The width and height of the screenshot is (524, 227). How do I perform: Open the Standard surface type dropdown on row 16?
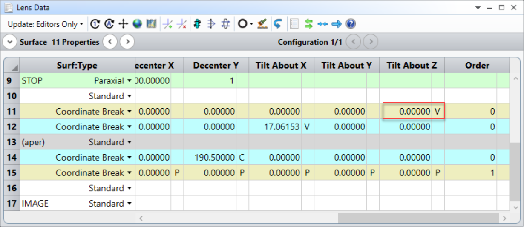(129, 188)
